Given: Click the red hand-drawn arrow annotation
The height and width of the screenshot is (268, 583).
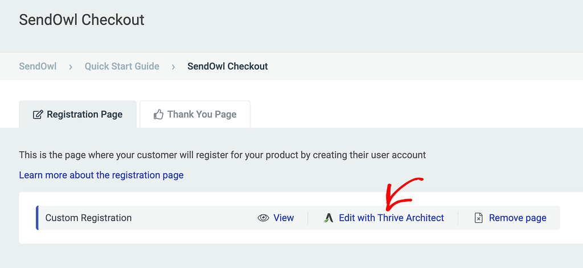Looking at the screenshot, I should point(404,193).
